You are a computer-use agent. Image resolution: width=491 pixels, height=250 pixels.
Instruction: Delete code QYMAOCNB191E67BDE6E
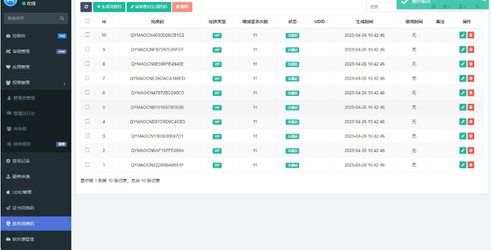tap(471, 107)
